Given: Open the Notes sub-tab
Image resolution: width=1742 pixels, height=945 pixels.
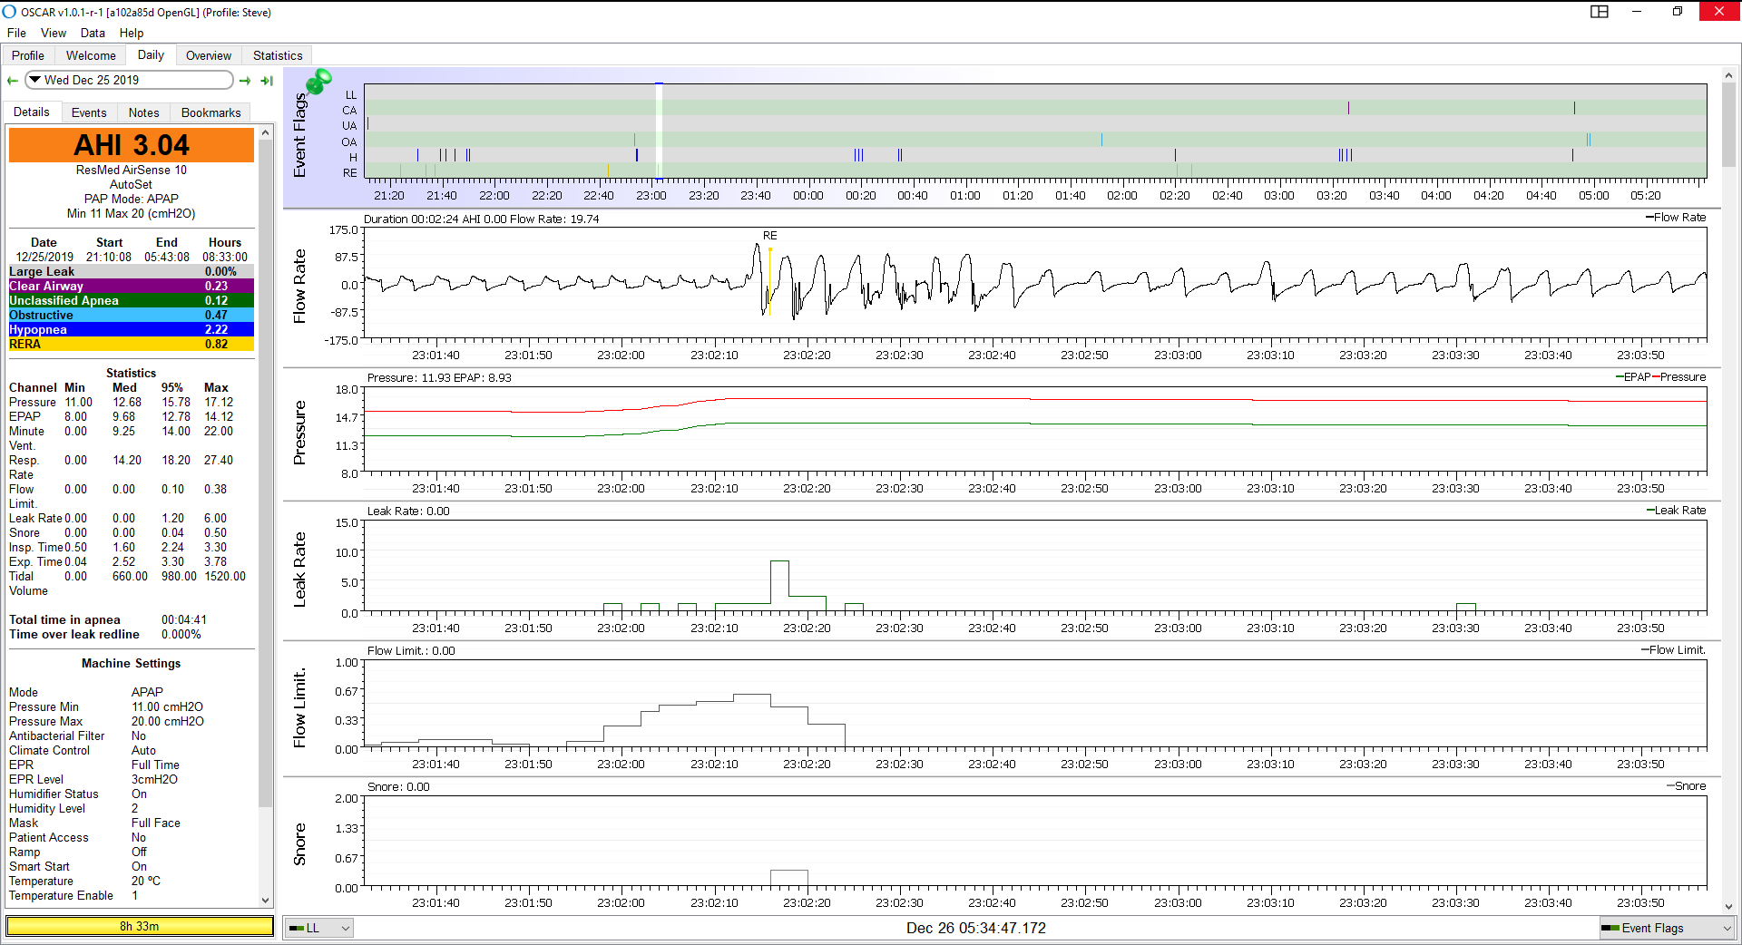Looking at the screenshot, I should pyautogui.click(x=143, y=112).
